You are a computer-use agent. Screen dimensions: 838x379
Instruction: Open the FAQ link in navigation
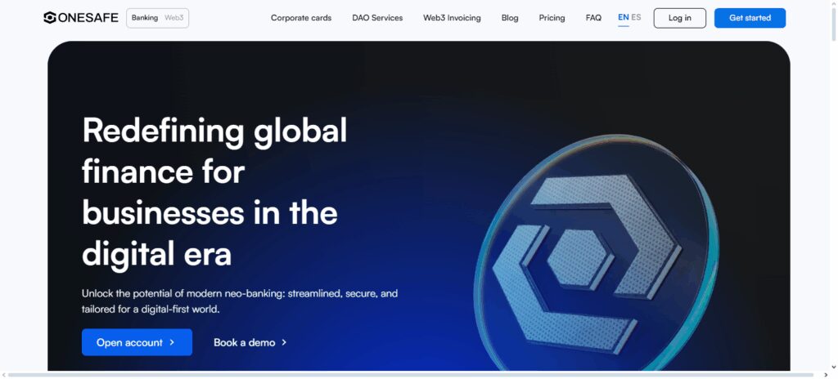pyautogui.click(x=593, y=18)
